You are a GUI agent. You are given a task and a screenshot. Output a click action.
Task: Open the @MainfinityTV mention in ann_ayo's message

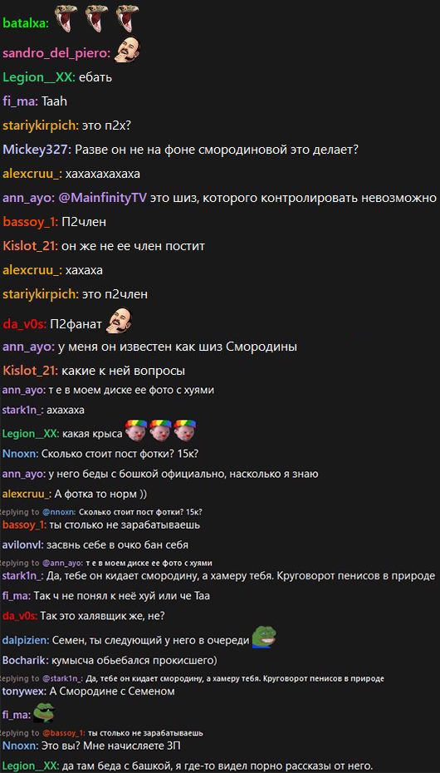tap(103, 198)
